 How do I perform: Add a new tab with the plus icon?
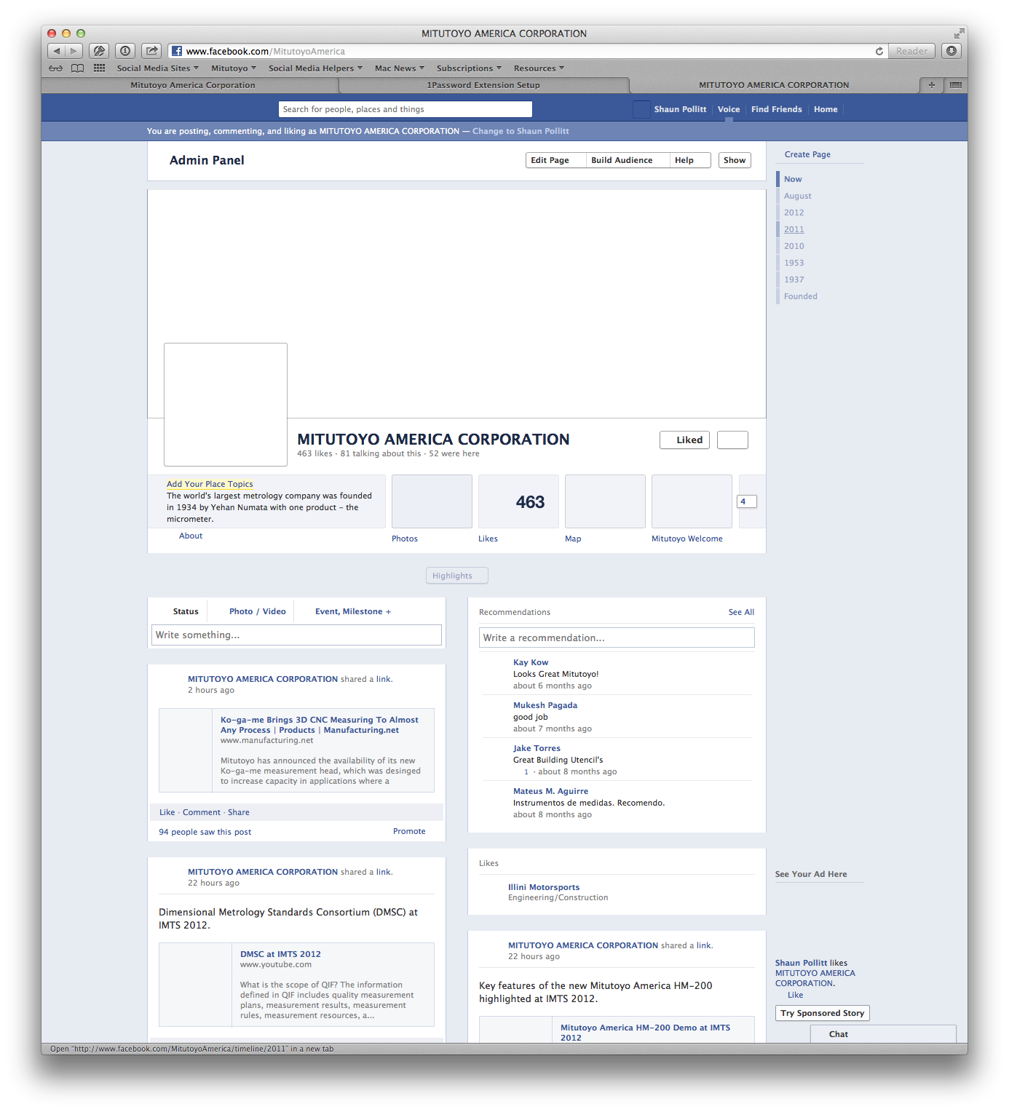(931, 85)
